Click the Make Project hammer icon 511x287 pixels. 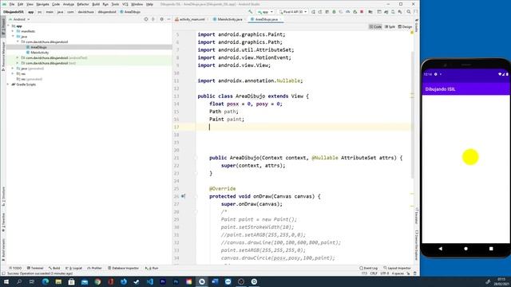pyautogui.click(x=251, y=12)
